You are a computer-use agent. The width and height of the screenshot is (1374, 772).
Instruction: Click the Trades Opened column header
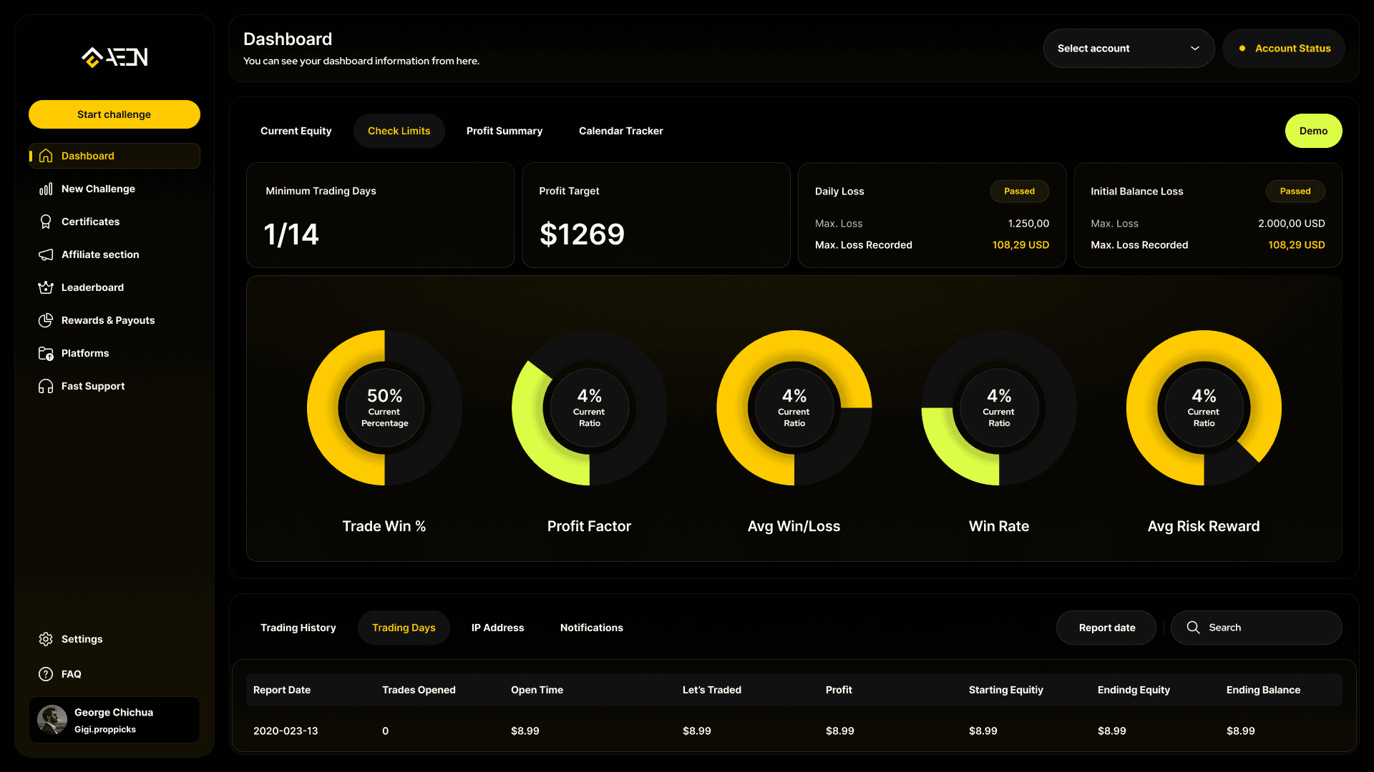(419, 690)
